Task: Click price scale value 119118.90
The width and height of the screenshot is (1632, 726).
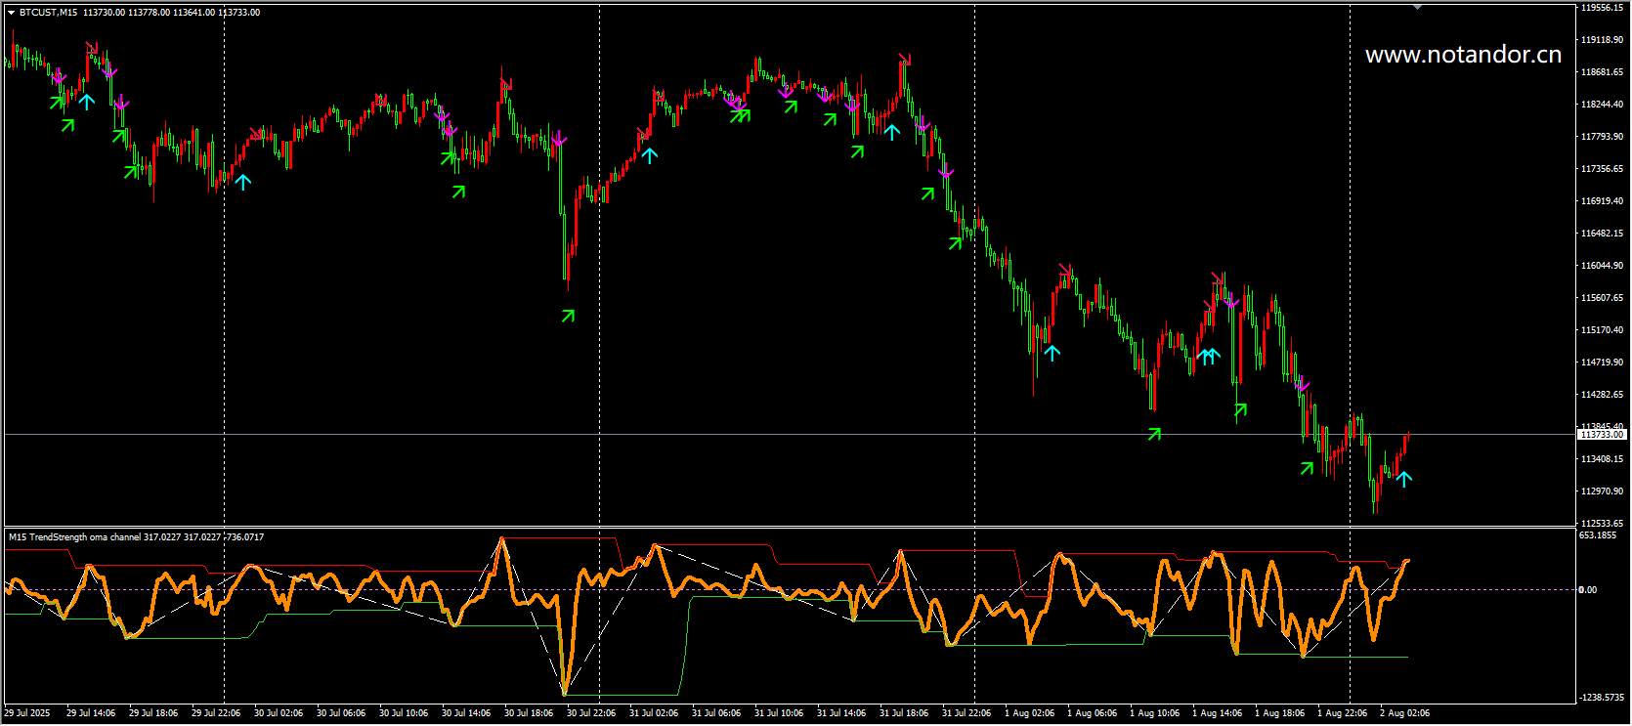Action: [1603, 40]
